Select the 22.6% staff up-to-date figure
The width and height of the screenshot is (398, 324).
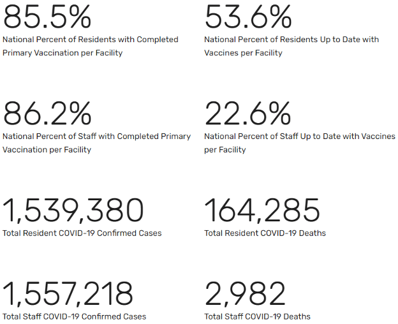coord(247,113)
